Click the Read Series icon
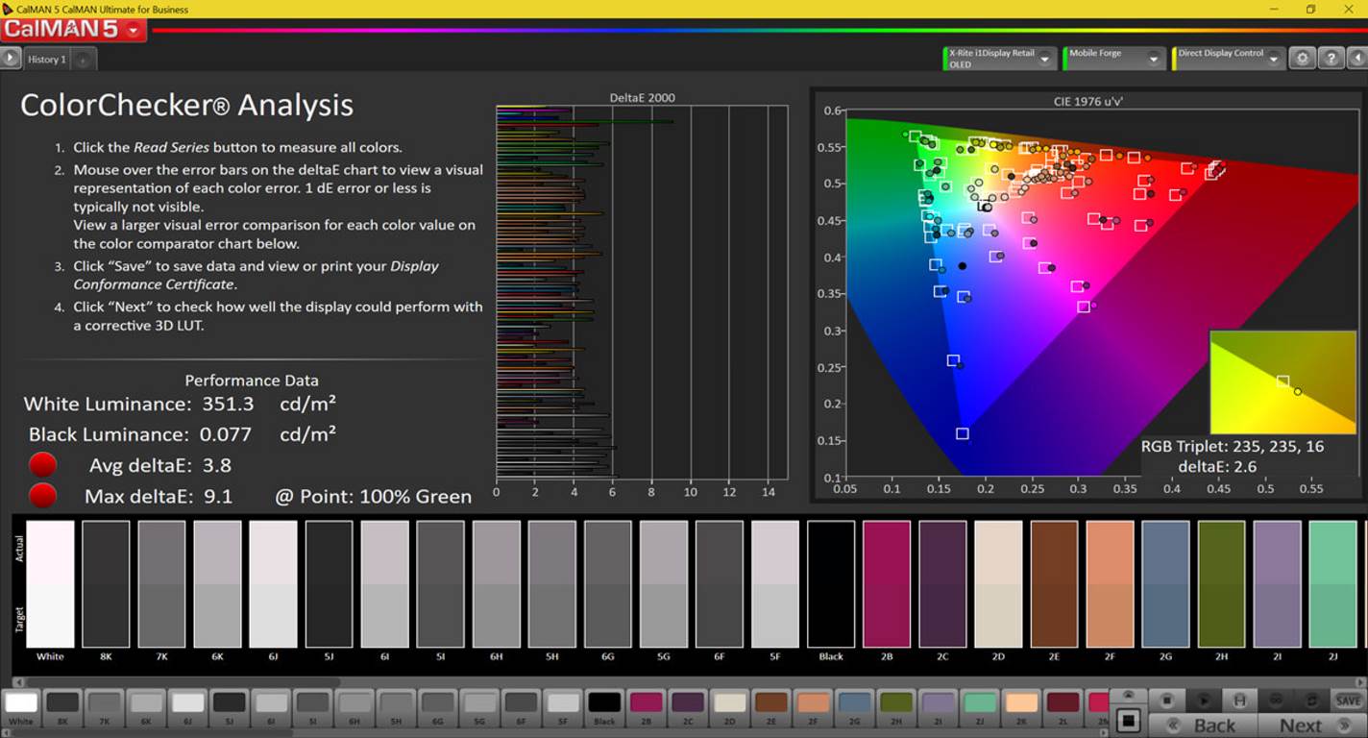 pos(1239,701)
